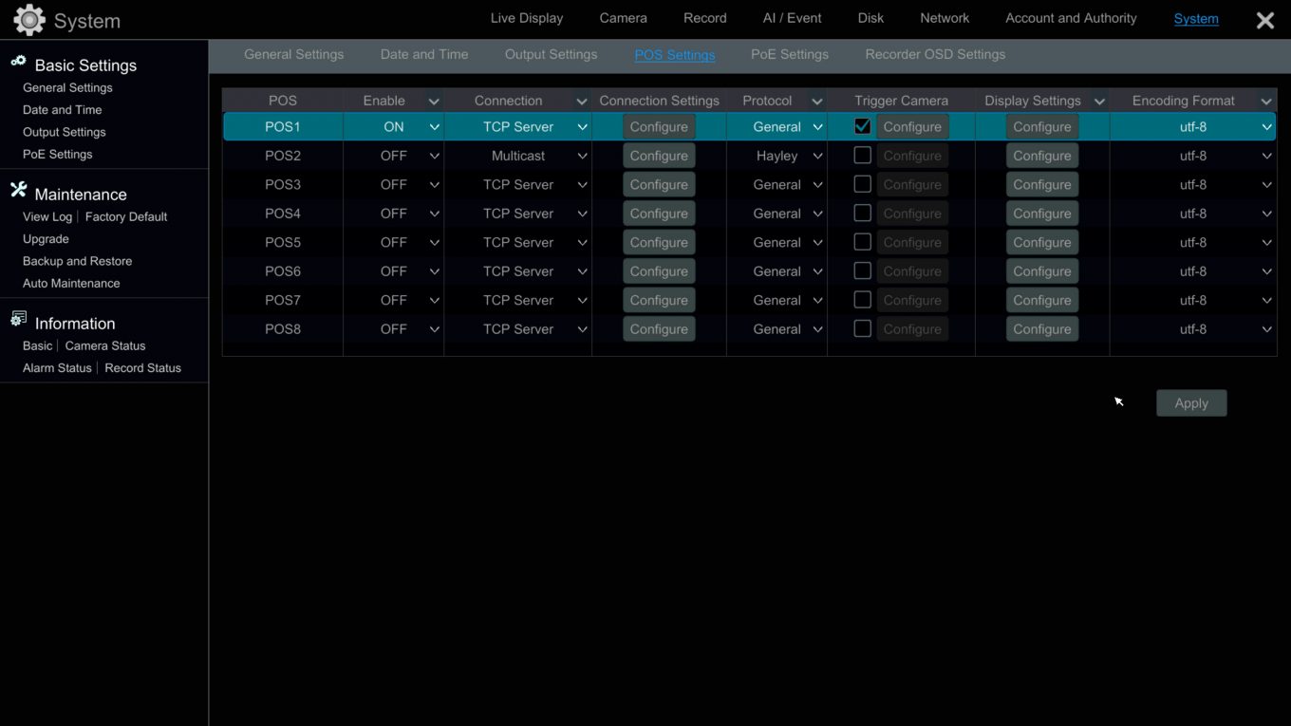Expand the POS2 Connection dropdown set to Multicast
This screenshot has height=726, width=1291.
pos(582,156)
